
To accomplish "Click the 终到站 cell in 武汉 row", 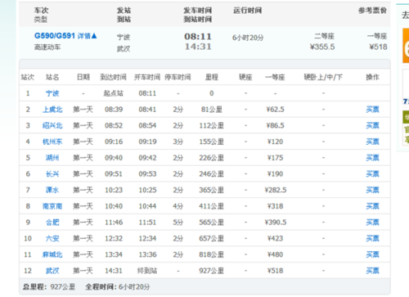I will click(147, 271).
